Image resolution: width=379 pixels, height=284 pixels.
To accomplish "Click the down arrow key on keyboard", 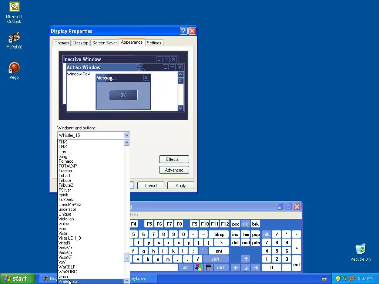I will click(x=246, y=268).
